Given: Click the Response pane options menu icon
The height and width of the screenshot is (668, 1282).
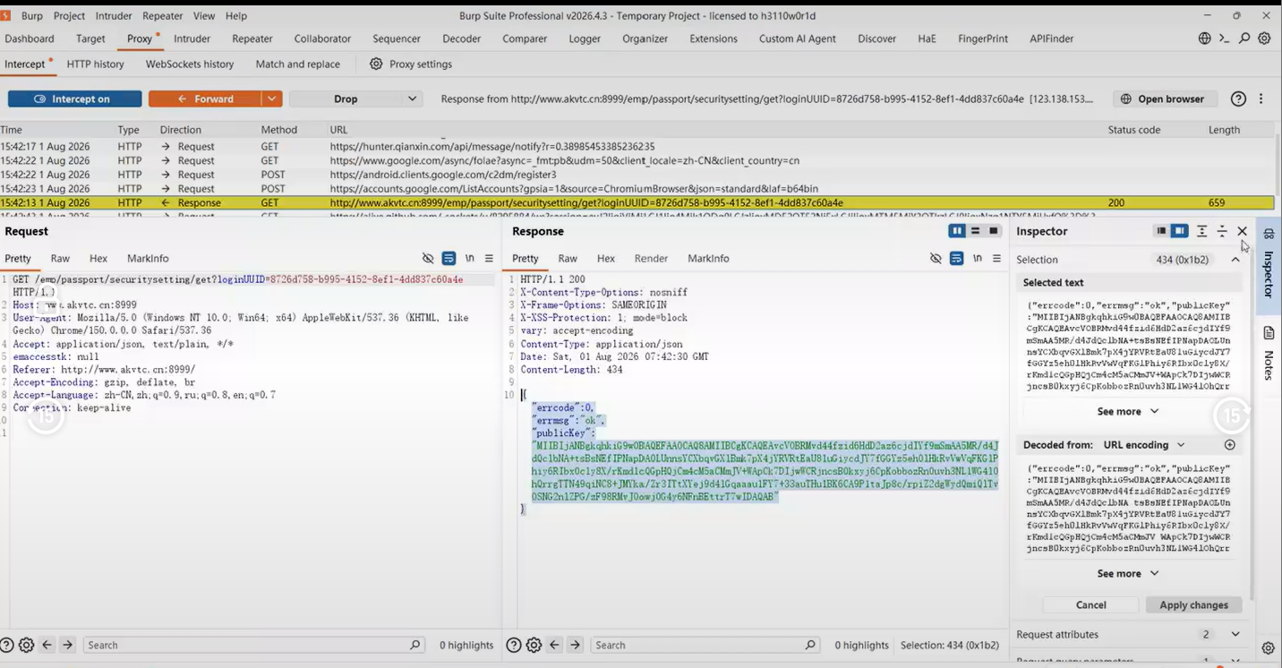Looking at the screenshot, I should (x=996, y=258).
